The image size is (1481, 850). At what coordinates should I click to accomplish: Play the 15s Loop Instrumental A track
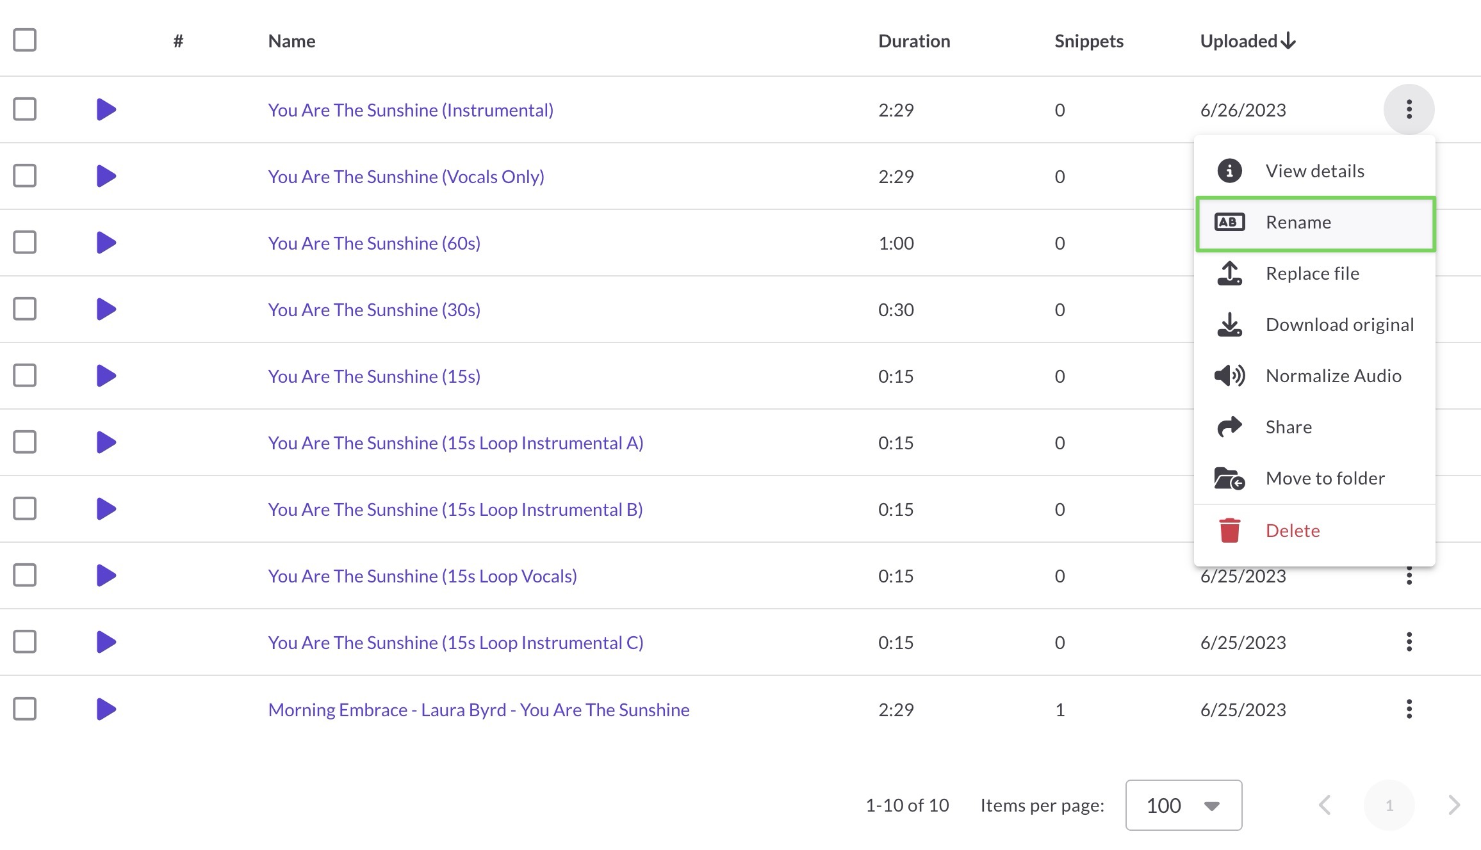tap(106, 442)
